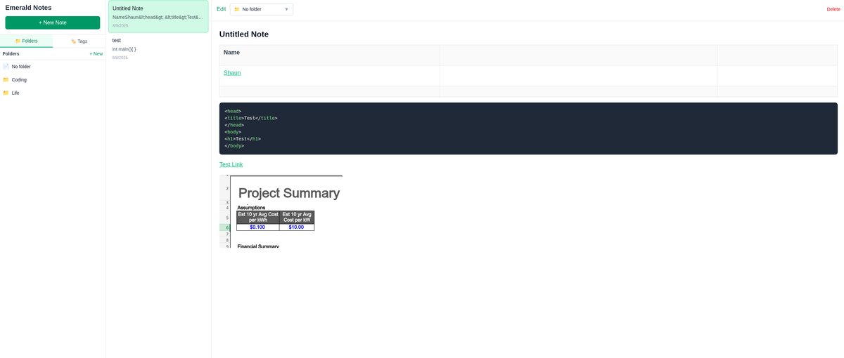The width and height of the screenshot is (844, 358).
Task: Open the Test Link hyperlink
Action: 231,165
